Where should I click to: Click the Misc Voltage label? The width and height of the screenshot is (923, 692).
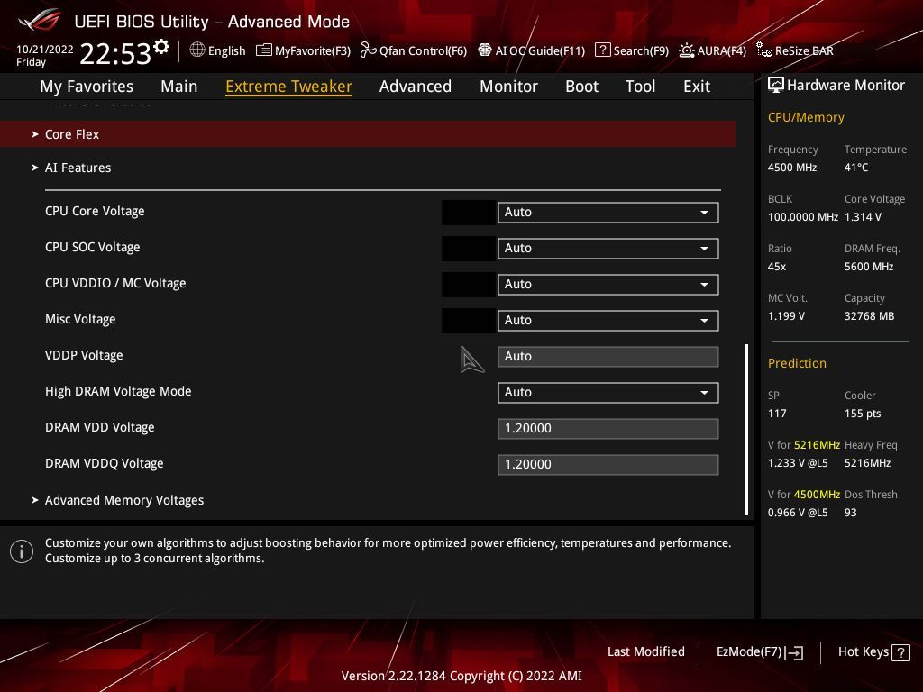tap(80, 319)
